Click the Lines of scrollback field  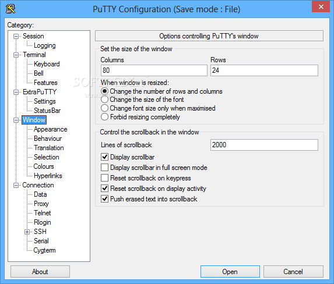click(x=265, y=145)
